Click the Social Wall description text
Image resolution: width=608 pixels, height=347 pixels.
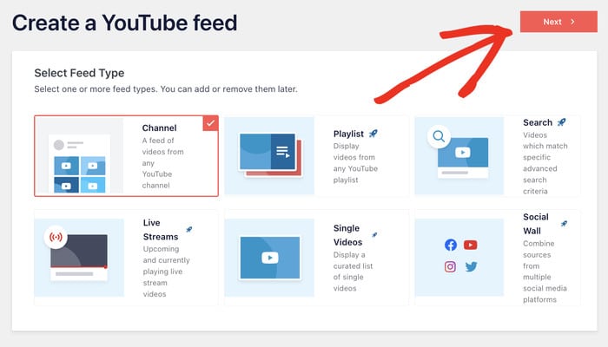(x=545, y=272)
